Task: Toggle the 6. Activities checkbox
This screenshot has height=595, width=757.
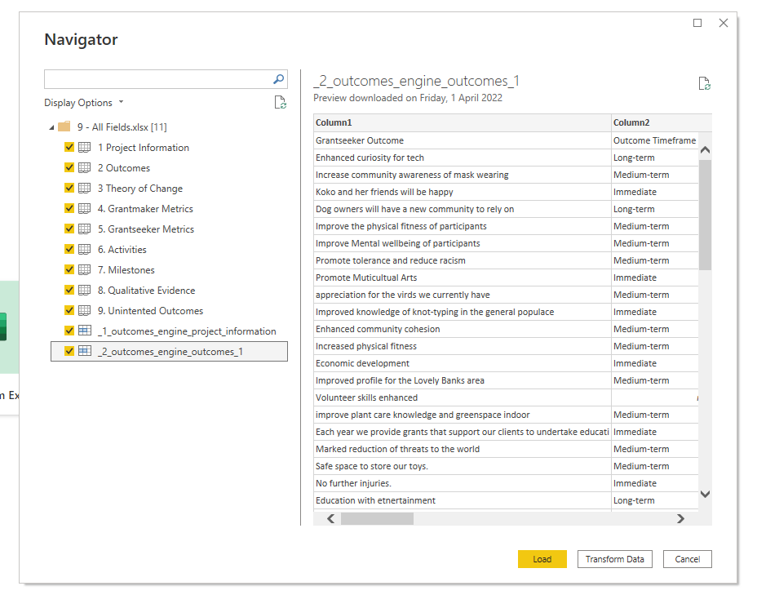Action: click(69, 250)
